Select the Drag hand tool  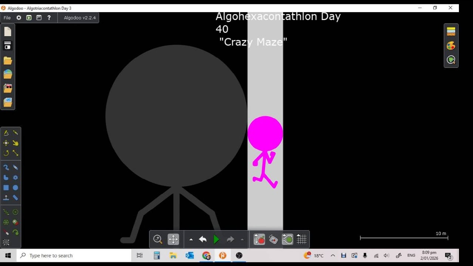tap(16, 143)
